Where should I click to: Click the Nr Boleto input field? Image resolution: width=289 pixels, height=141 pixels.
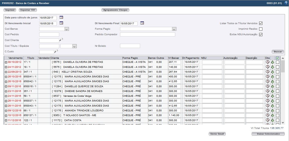point(130,46)
